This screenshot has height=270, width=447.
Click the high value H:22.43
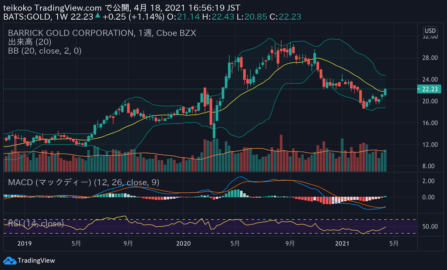pyautogui.click(x=218, y=17)
